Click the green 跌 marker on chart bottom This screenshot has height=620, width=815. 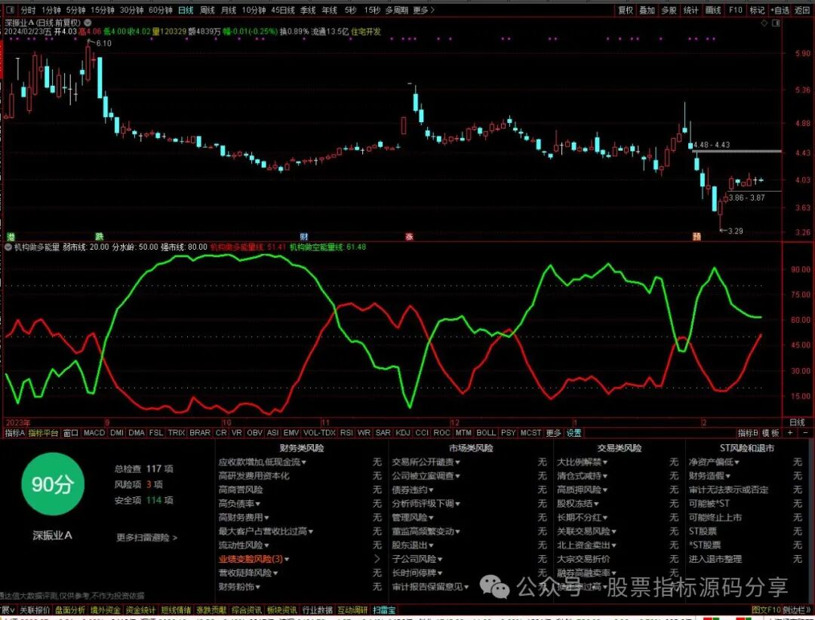pyautogui.click(x=100, y=237)
